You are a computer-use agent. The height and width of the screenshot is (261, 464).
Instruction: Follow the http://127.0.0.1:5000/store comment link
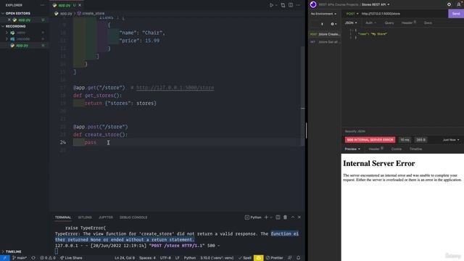[x=175, y=88]
